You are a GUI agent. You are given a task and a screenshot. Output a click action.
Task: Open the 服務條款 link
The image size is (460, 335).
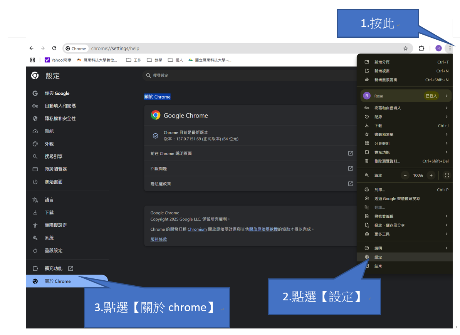tap(159, 239)
